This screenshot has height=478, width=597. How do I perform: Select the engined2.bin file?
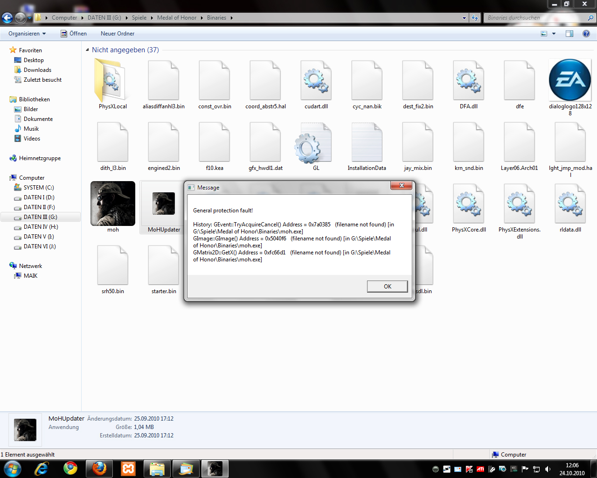tap(164, 146)
